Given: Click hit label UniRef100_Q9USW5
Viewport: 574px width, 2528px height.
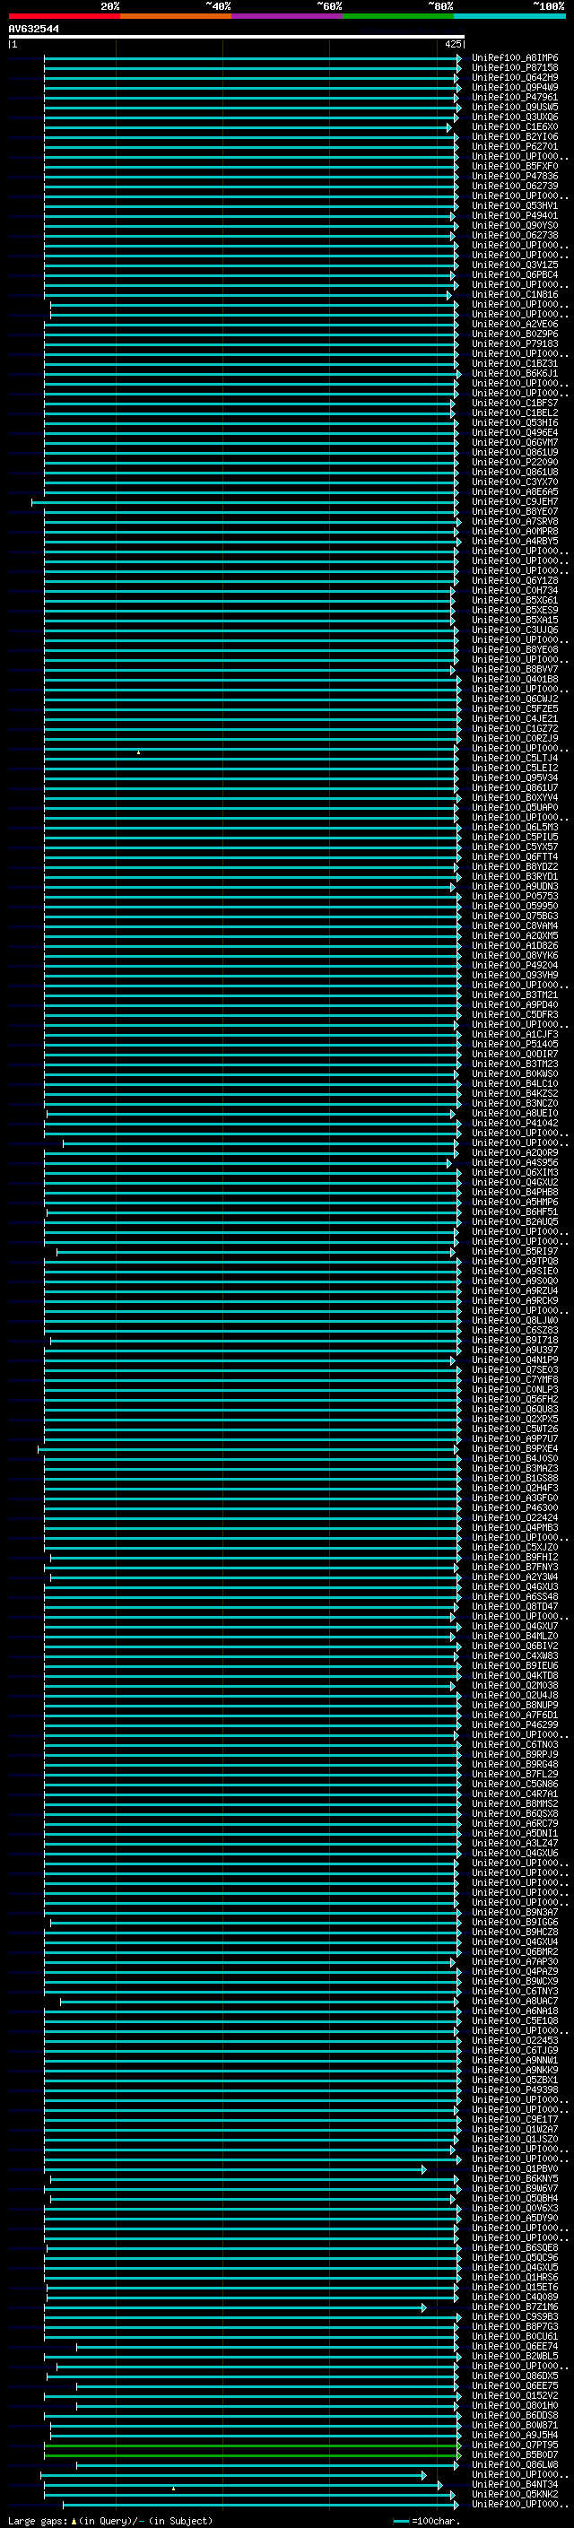Looking at the screenshot, I should click(514, 107).
